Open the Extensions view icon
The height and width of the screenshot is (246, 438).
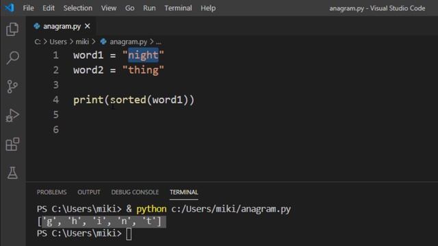(12, 144)
